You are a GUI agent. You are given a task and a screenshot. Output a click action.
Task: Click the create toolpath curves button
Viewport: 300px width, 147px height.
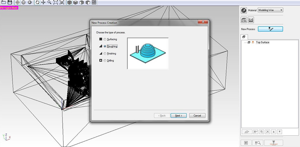click(247, 132)
